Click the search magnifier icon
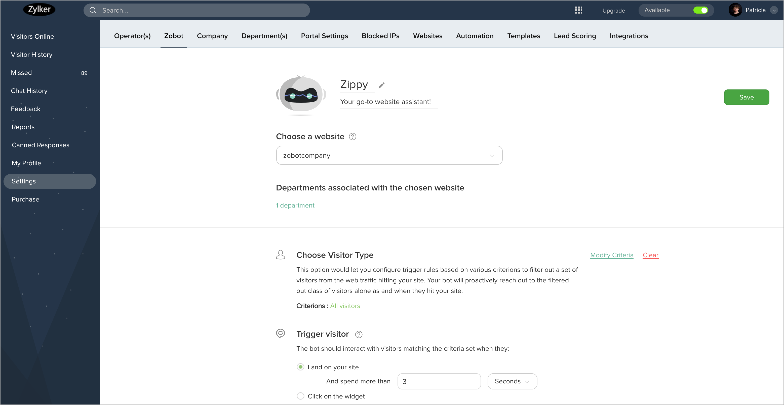Screen dimensions: 784x405 [x=93, y=10]
